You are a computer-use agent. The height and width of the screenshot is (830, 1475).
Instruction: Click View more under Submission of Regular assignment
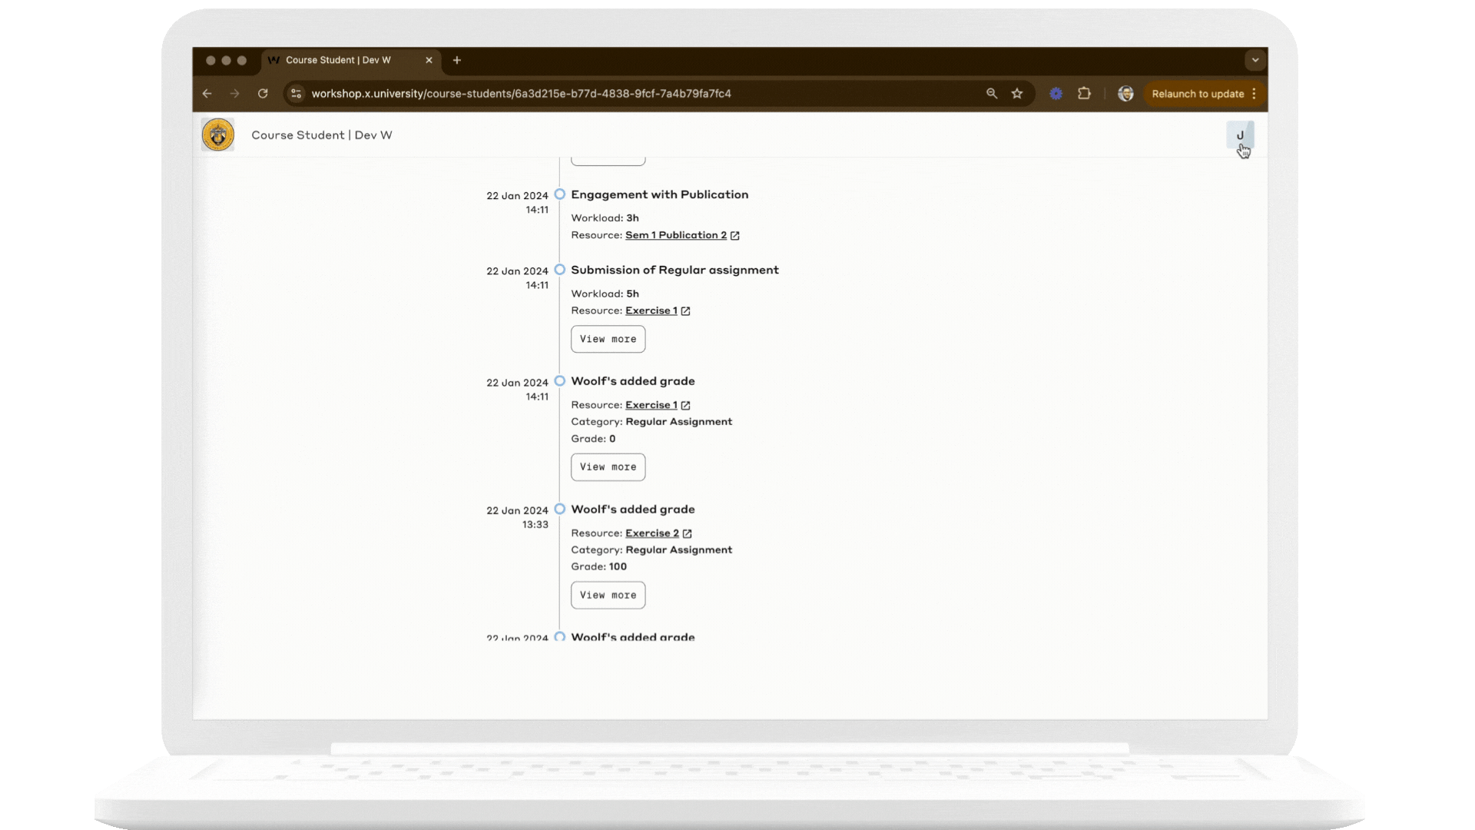pos(608,339)
